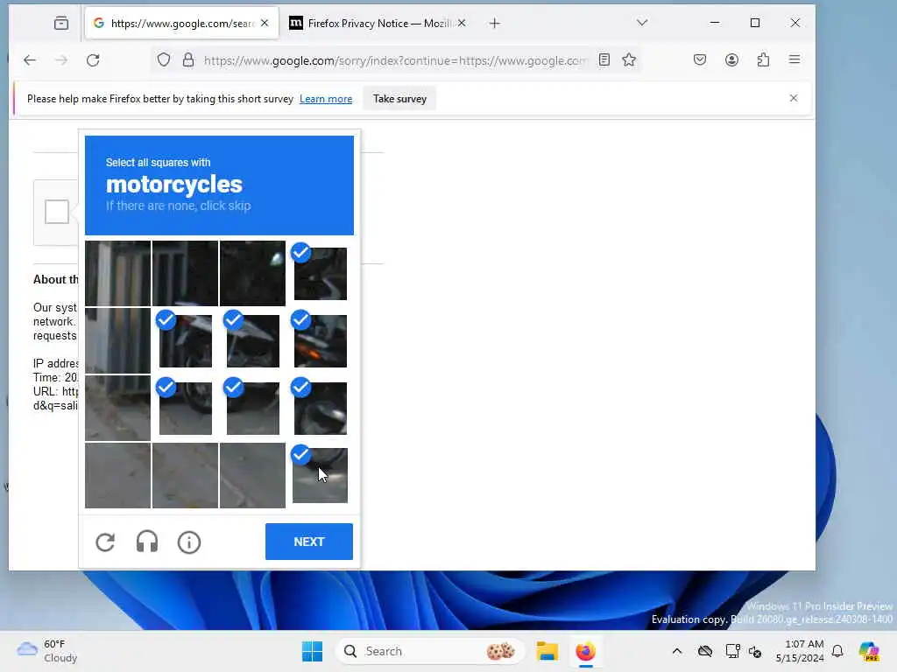The width and height of the screenshot is (897, 672).
Task: Select bottom-left pavement captcha tile
Action: (x=118, y=475)
